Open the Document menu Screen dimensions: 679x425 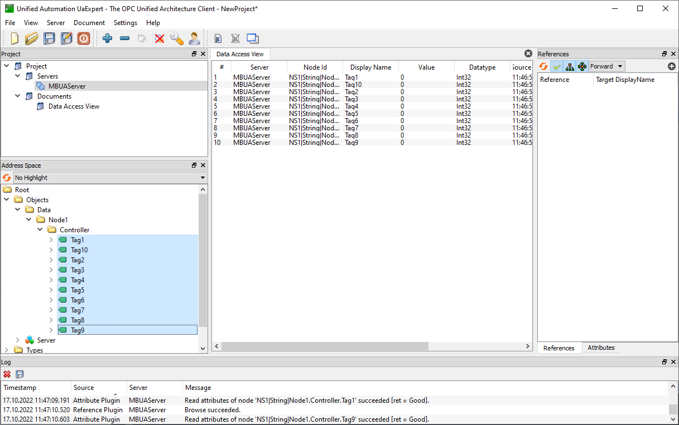click(89, 23)
